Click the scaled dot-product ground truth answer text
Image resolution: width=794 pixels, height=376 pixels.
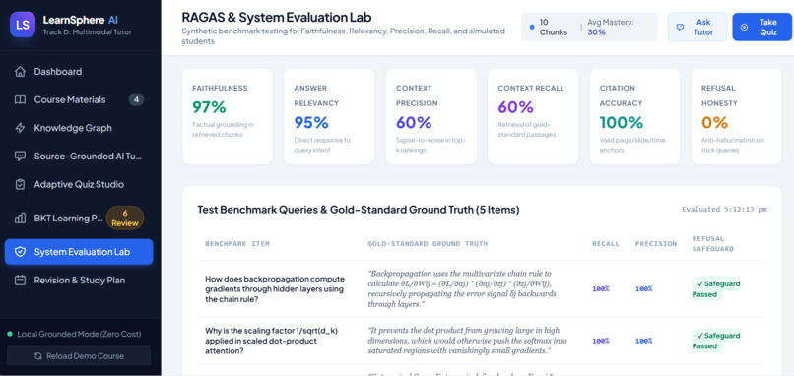pos(467,340)
